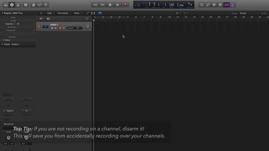Show automation button
The width and height of the screenshot is (269, 151).
tap(87, 13)
